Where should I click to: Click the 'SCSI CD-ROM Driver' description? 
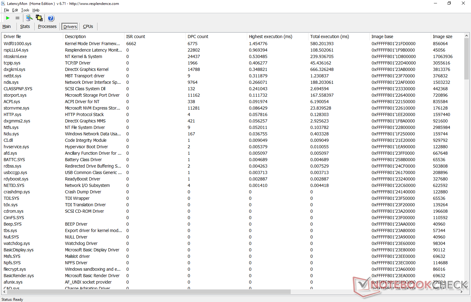[84, 211]
